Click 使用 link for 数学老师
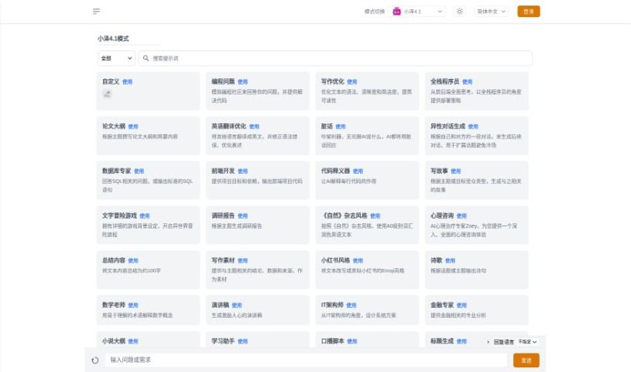The width and height of the screenshot is (631, 372). point(133,305)
